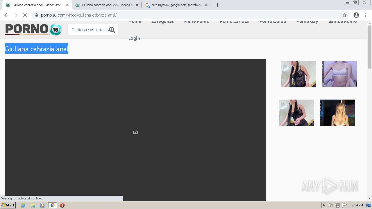Open the Categorias menu item
The image size is (372, 209).
click(163, 22)
